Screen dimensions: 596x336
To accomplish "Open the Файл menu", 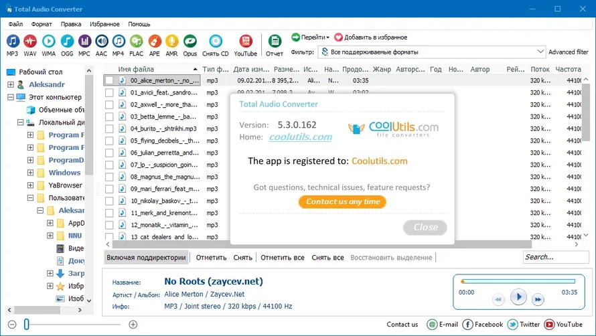I will coord(15,24).
